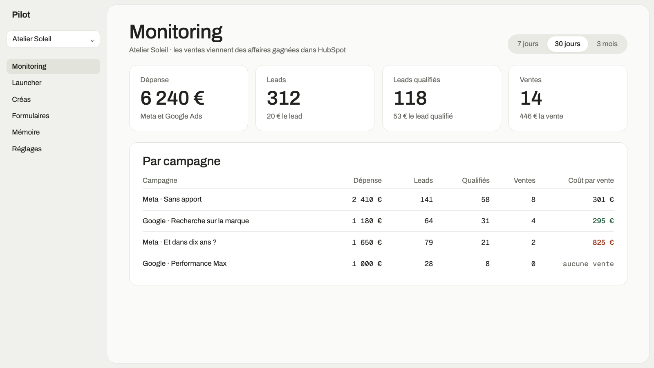Viewport: 654px width, 368px height.
Task: Click the Leads column header in the table
Action: (423, 180)
